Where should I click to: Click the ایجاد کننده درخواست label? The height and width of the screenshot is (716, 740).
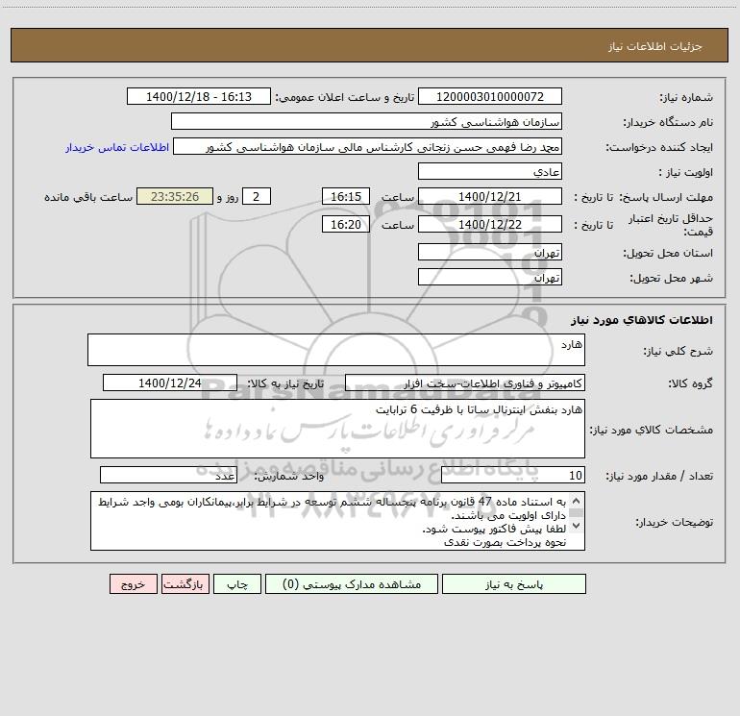(x=659, y=147)
